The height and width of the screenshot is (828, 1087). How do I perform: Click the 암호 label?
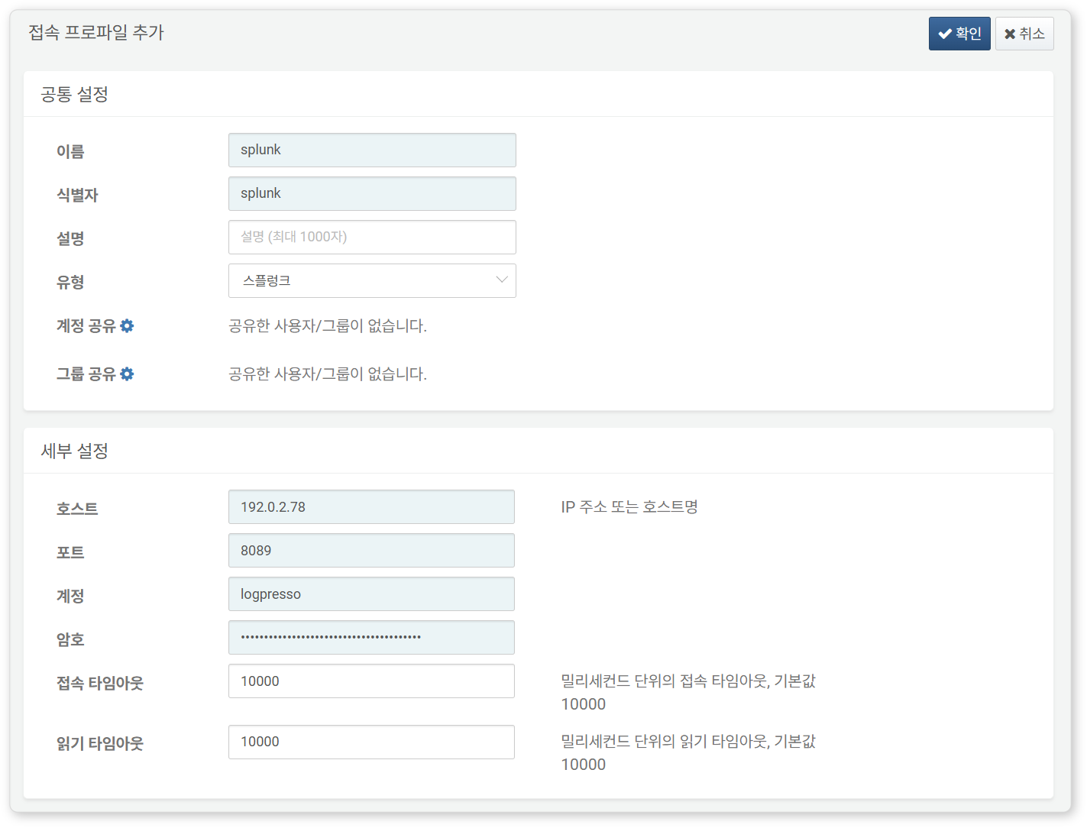70,639
